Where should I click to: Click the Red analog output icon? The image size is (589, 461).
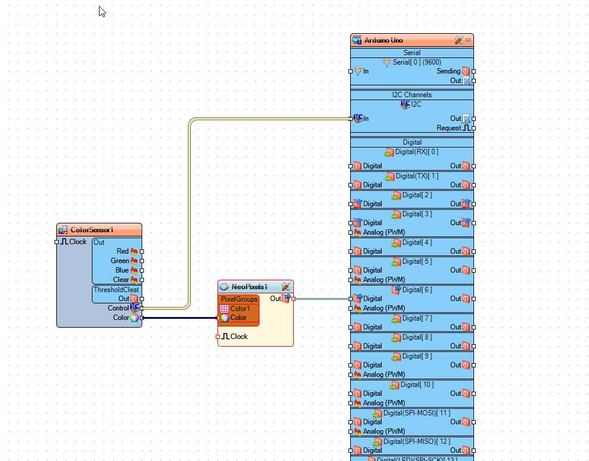click(134, 251)
